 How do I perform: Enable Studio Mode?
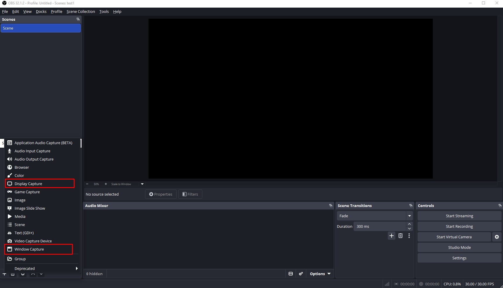coord(459,247)
